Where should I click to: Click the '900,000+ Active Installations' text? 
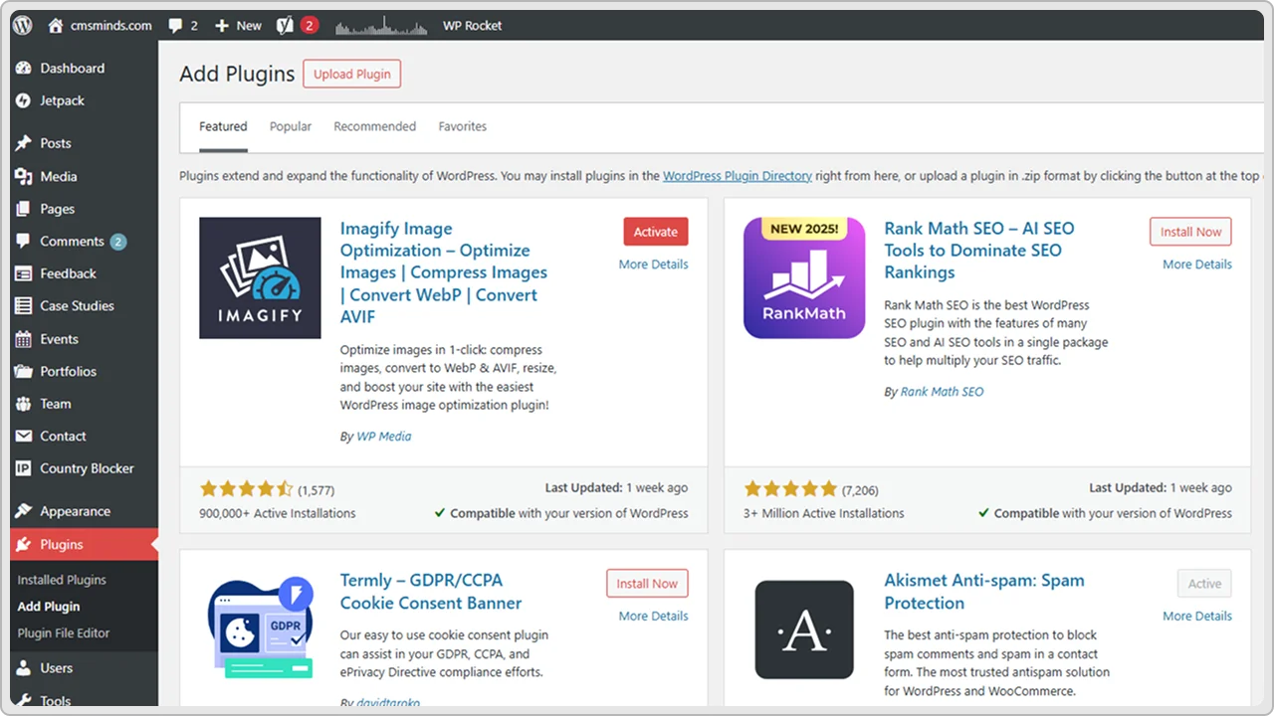tap(278, 514)
